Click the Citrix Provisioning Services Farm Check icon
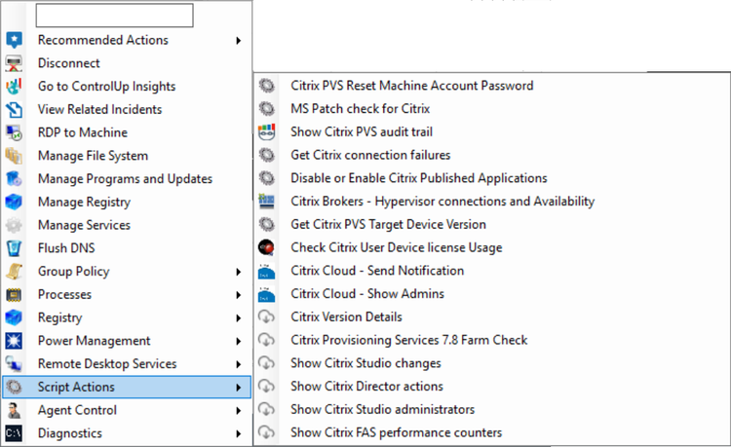 (267, 340)
